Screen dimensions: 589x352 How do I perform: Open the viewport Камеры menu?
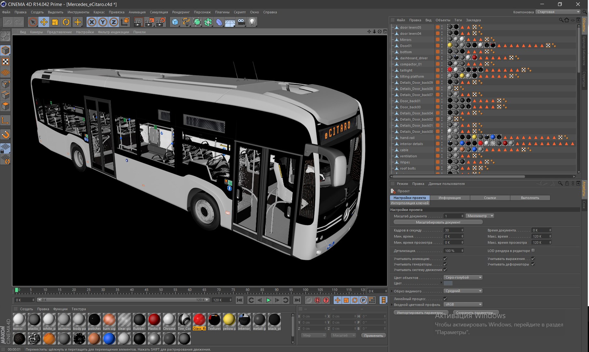(36, 32)
